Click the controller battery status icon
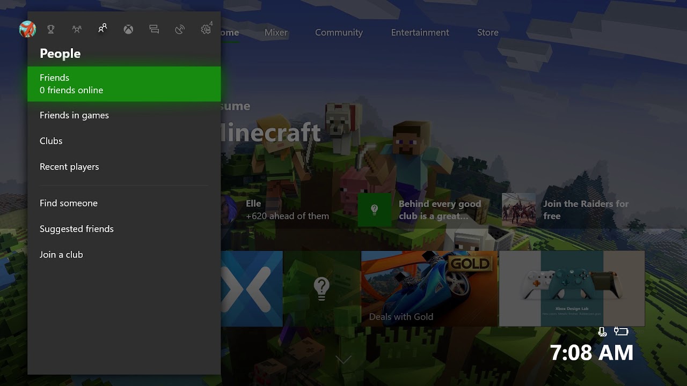687x386 pixels. tap(621, 331)
